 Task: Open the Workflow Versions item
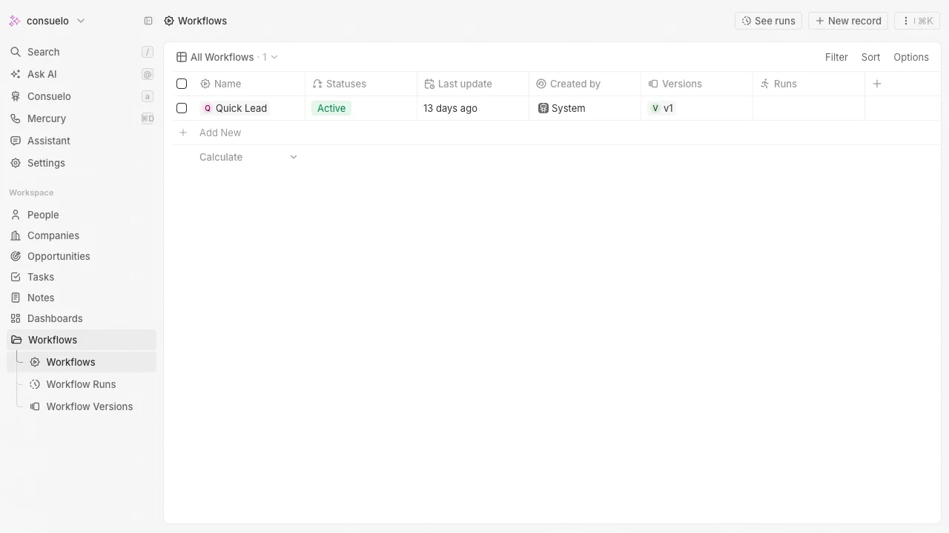88,406
